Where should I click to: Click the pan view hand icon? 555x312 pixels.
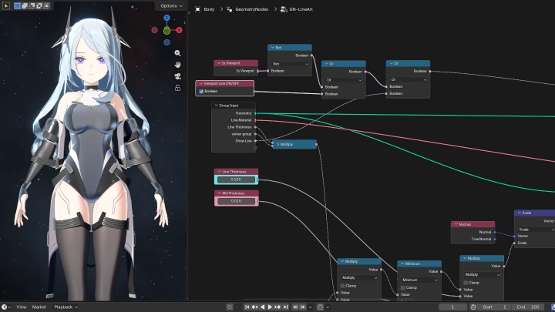coord(178,65)
